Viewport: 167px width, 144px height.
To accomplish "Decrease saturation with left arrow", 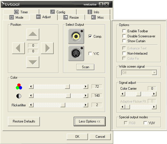I will coord(31,87).
